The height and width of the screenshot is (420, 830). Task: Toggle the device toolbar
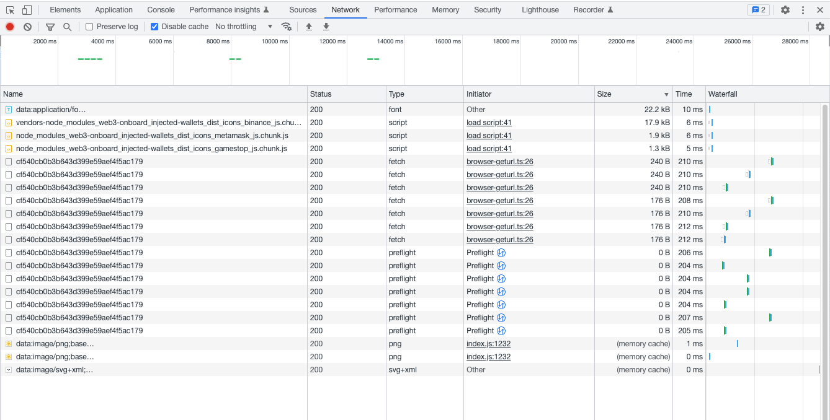25,9
